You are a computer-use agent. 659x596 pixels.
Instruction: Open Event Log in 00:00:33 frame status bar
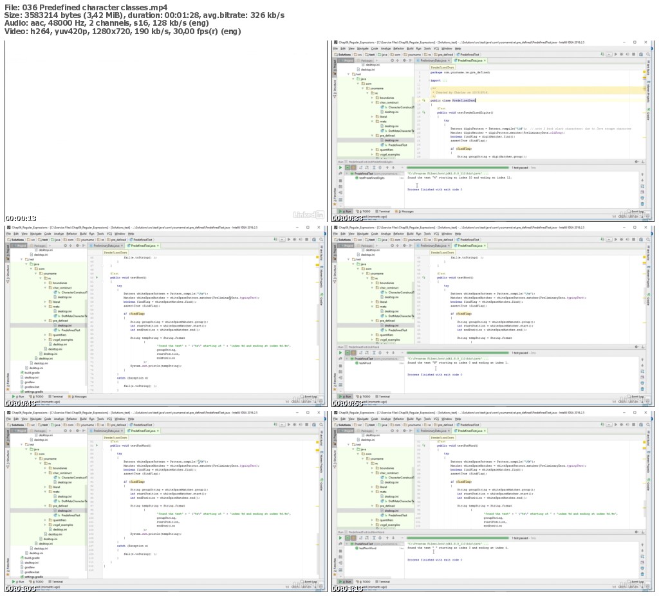click(635, 212)
